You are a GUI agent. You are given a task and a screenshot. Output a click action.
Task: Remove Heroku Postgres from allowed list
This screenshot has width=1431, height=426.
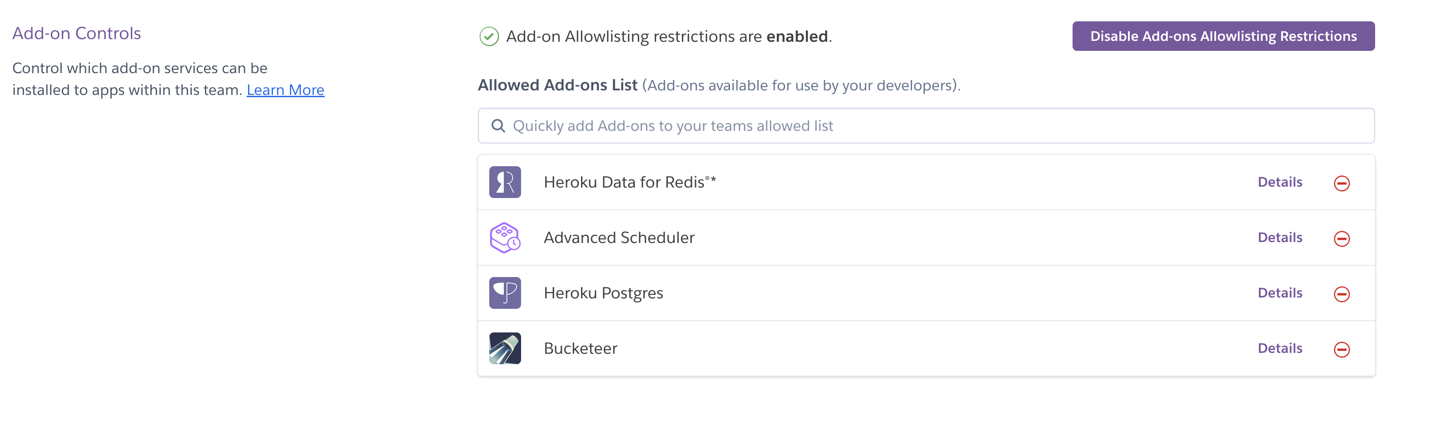(1341, 294)
